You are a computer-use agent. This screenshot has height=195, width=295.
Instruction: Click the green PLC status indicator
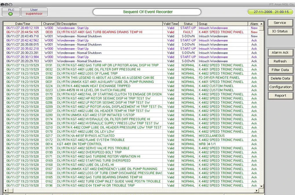coord(10,14)
